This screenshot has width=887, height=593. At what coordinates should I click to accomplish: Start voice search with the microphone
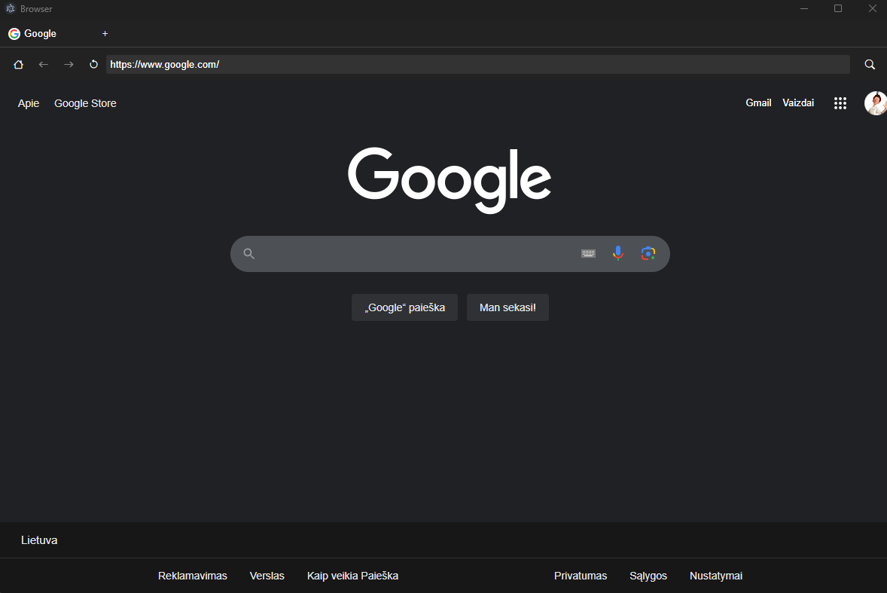click(x=617, y=253)
